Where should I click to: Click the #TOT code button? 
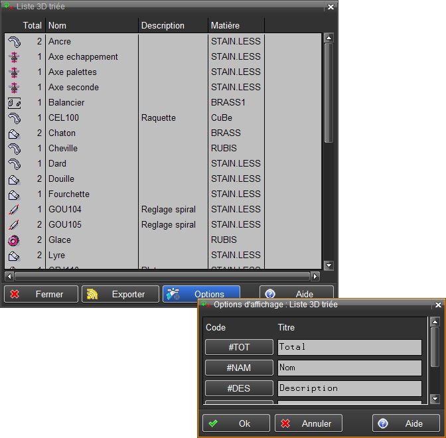[239, 347]
